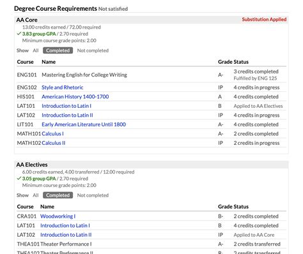
Task: Click the MATH101 course code
Action: [x=29, y=134]
